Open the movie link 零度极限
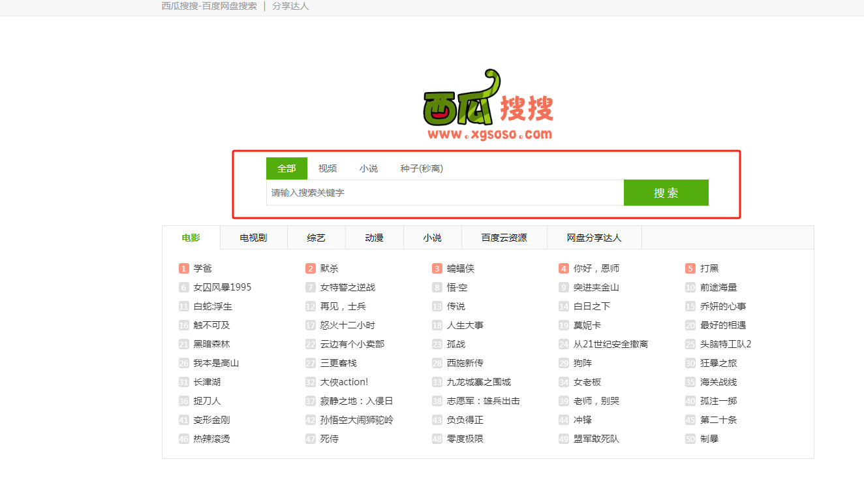The height and width of the screenshot is (489, 864). (465, 439)
